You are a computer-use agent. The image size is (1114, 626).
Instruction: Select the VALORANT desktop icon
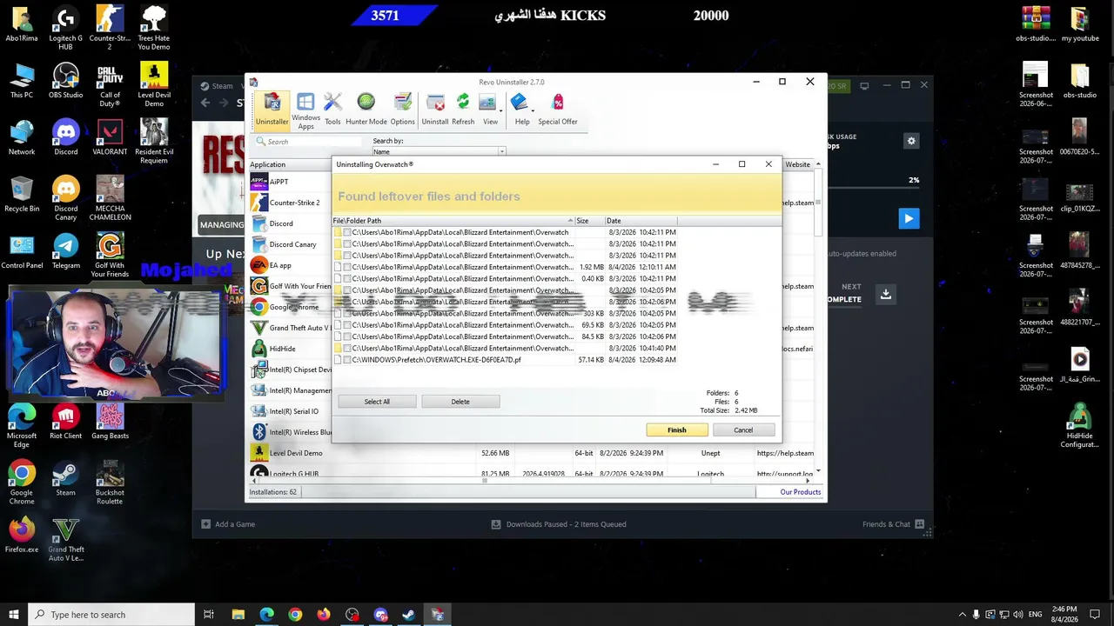[110, 138]
